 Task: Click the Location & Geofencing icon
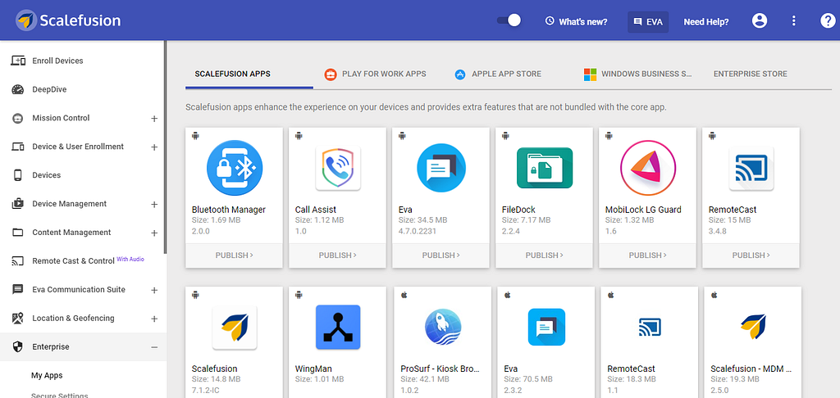pyautogui.click(x=18, y=319)
